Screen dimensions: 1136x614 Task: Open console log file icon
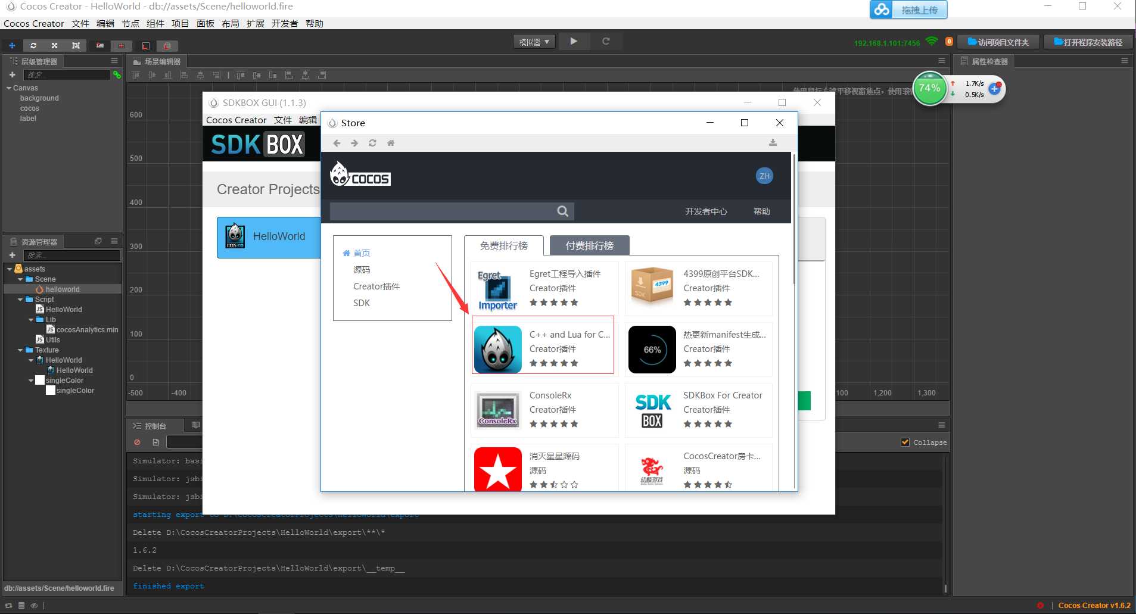click(155, 442)
